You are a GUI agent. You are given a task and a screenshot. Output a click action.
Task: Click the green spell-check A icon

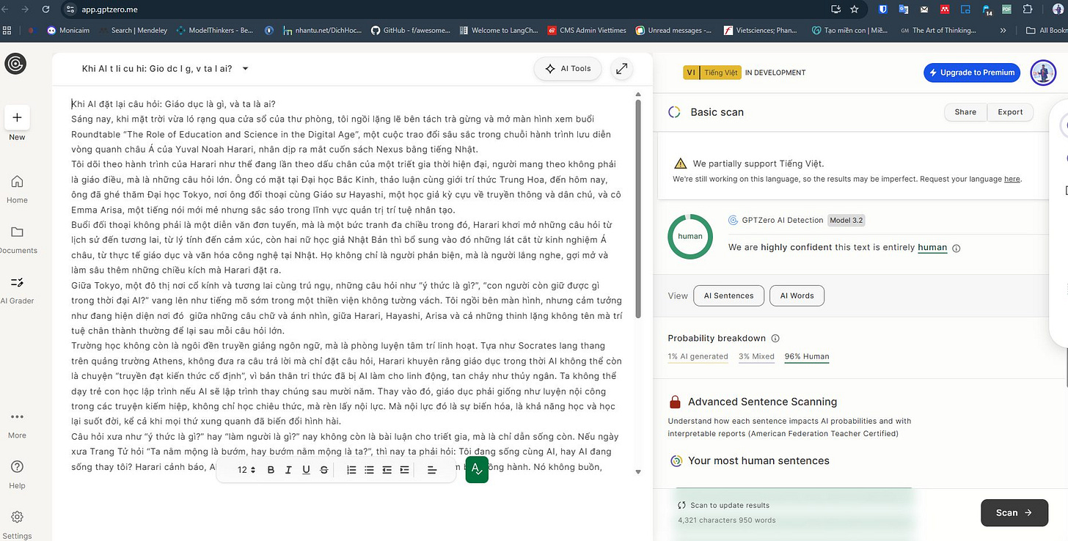477,469
